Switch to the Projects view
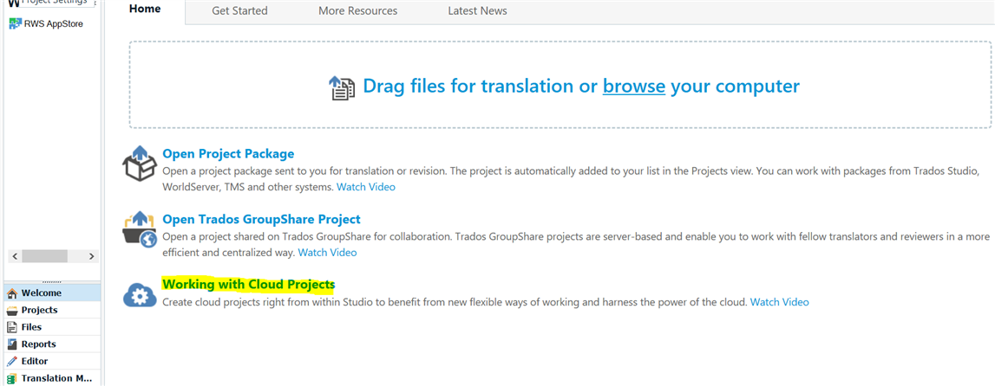This screenshot has width=995, height=386. tap(52, 310)
